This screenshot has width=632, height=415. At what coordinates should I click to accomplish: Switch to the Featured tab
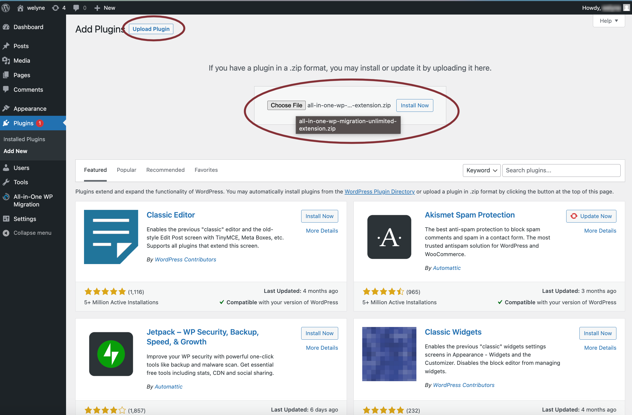[x=95, y=170]
